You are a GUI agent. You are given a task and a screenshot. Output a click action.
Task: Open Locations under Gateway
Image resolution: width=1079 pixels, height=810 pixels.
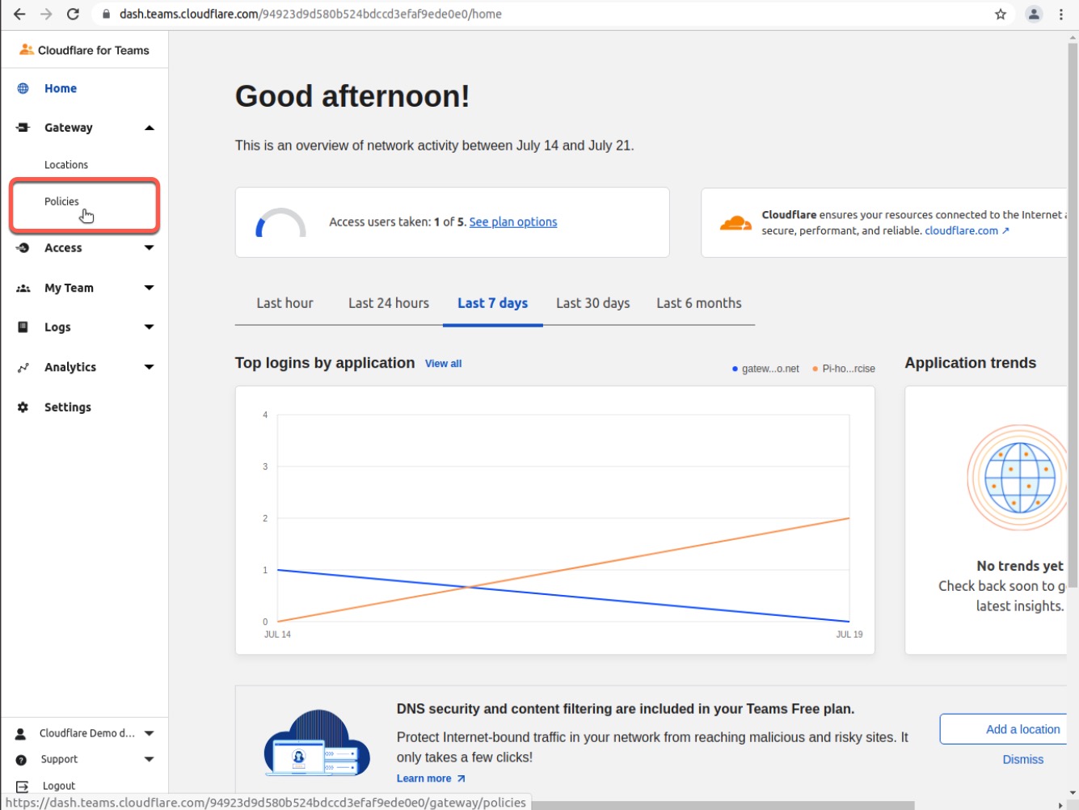pos(66,165)
